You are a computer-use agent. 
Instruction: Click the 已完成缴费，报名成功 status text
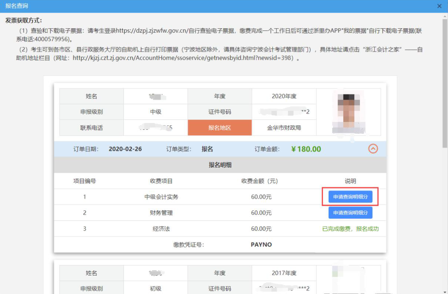[351, 229]
